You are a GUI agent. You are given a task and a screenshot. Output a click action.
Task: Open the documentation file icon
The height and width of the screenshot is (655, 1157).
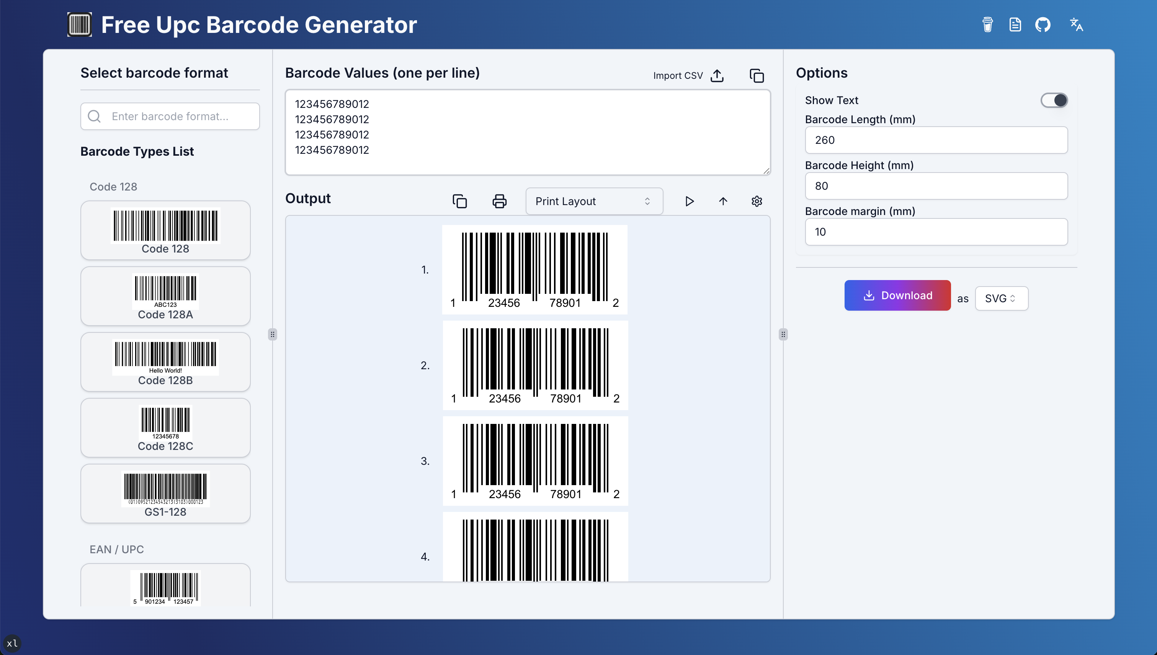tap(1015, 24)
